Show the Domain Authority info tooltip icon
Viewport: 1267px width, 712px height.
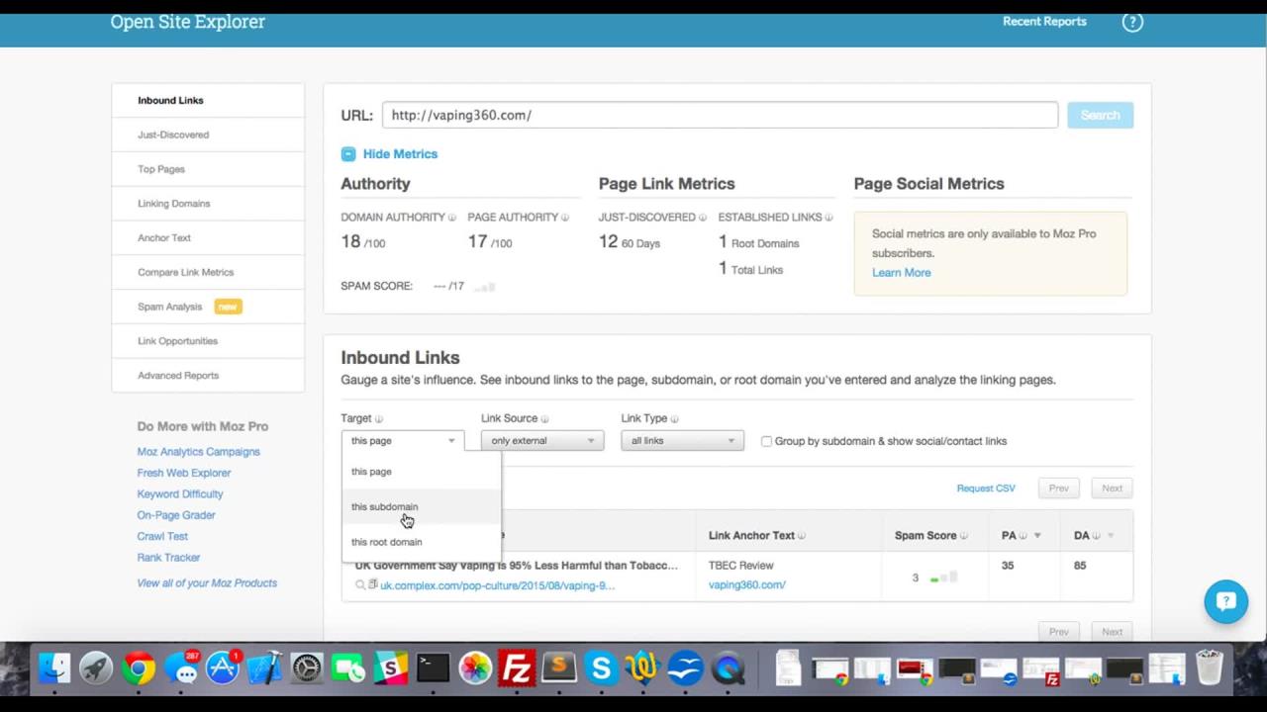pos(452,218)
